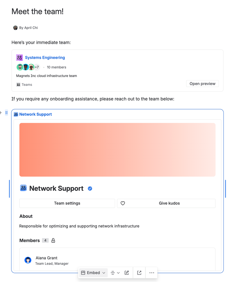Click the plus insert icon at left edge

click(x=1, y=113)
